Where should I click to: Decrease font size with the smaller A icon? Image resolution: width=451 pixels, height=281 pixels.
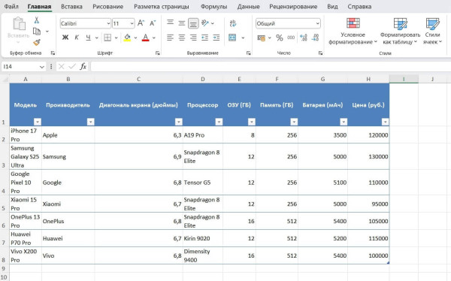coord(153,23)
